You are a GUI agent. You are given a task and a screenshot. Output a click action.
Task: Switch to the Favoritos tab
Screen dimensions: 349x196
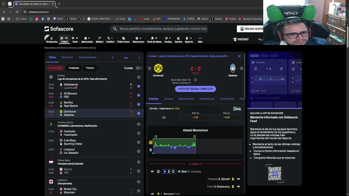[67, 57]
